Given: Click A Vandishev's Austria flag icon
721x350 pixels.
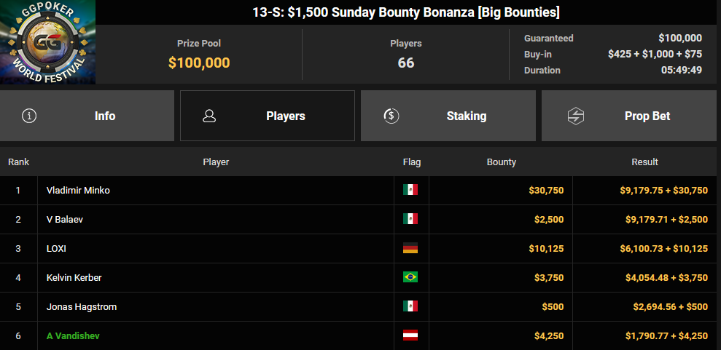Looking at the screenshot, I should coord(410,335).
